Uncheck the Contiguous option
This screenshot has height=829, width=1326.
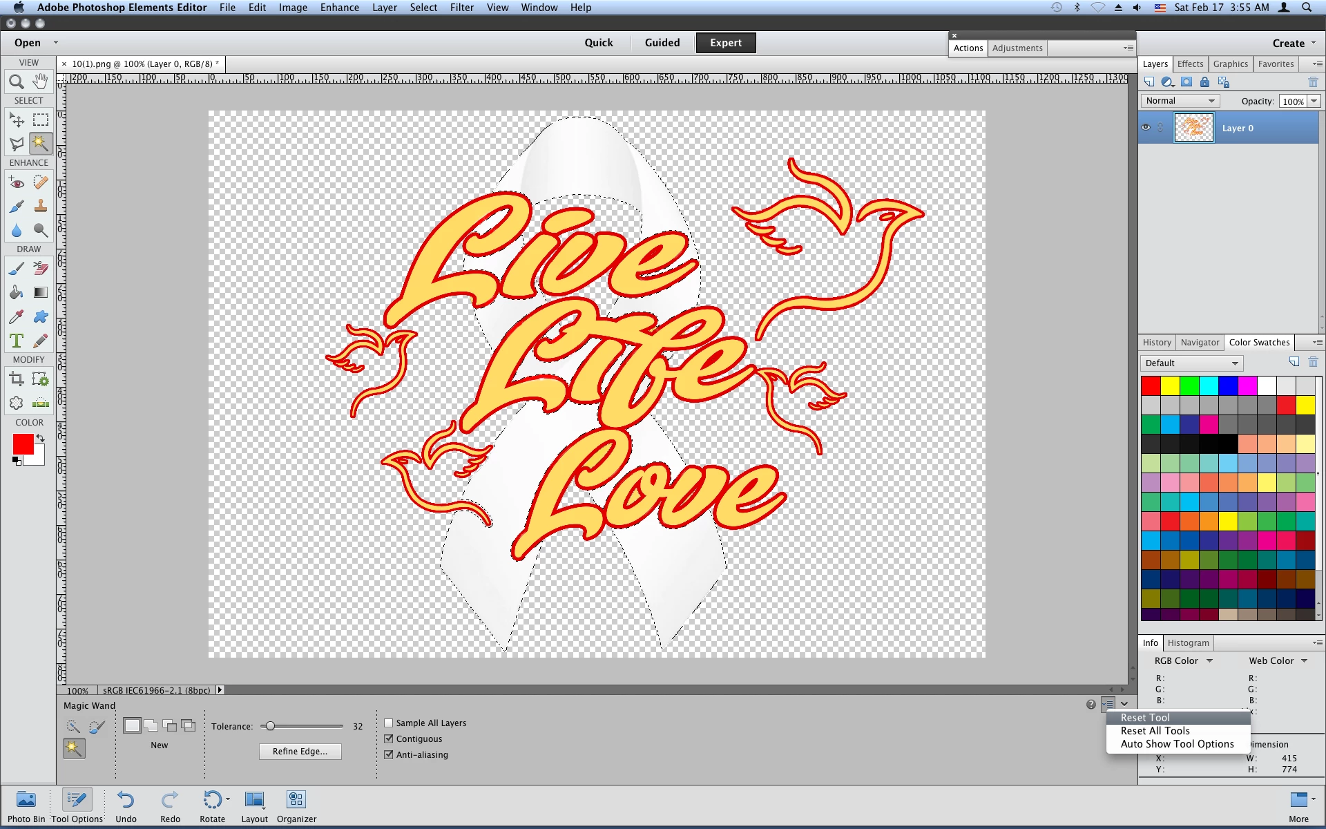click(x=389, y=739)
